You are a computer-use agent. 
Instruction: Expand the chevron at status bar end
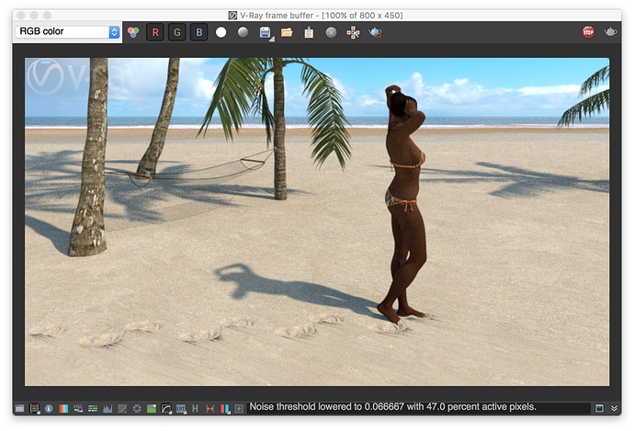click(614, 408)
